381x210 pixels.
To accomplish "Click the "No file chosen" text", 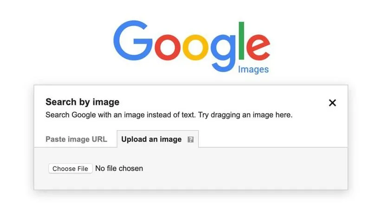I will point(119,168).
